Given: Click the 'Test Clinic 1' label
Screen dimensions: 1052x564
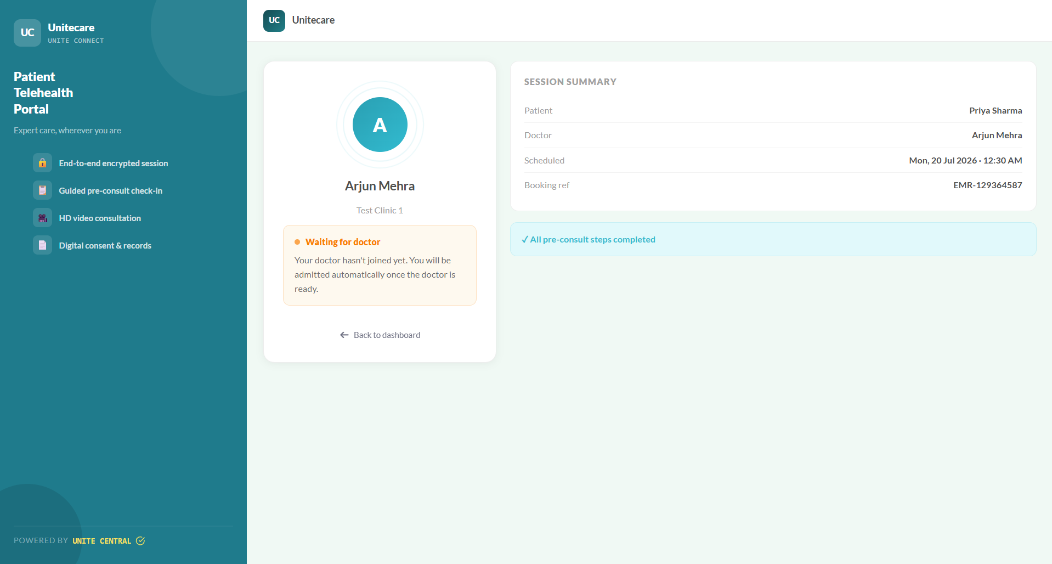Looking at the screenshot, I should click(x=380, y=210).
